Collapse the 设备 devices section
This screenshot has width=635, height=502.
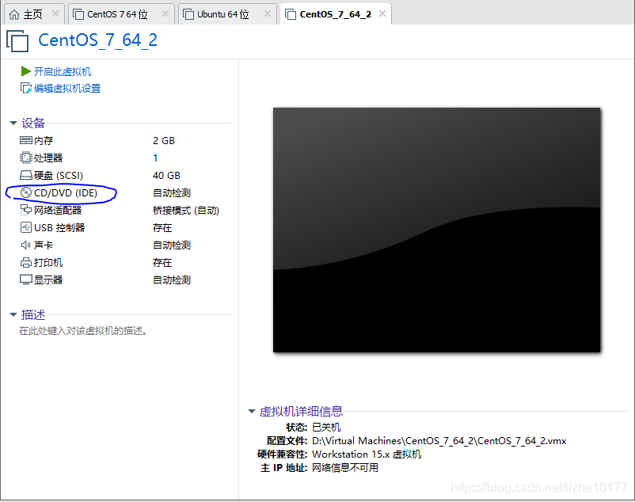tap(14, 123)
